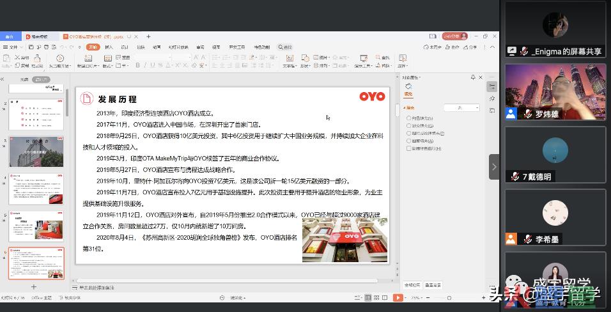Start slideshow from current slide (从当前开始)

click(x=59, y=59)
